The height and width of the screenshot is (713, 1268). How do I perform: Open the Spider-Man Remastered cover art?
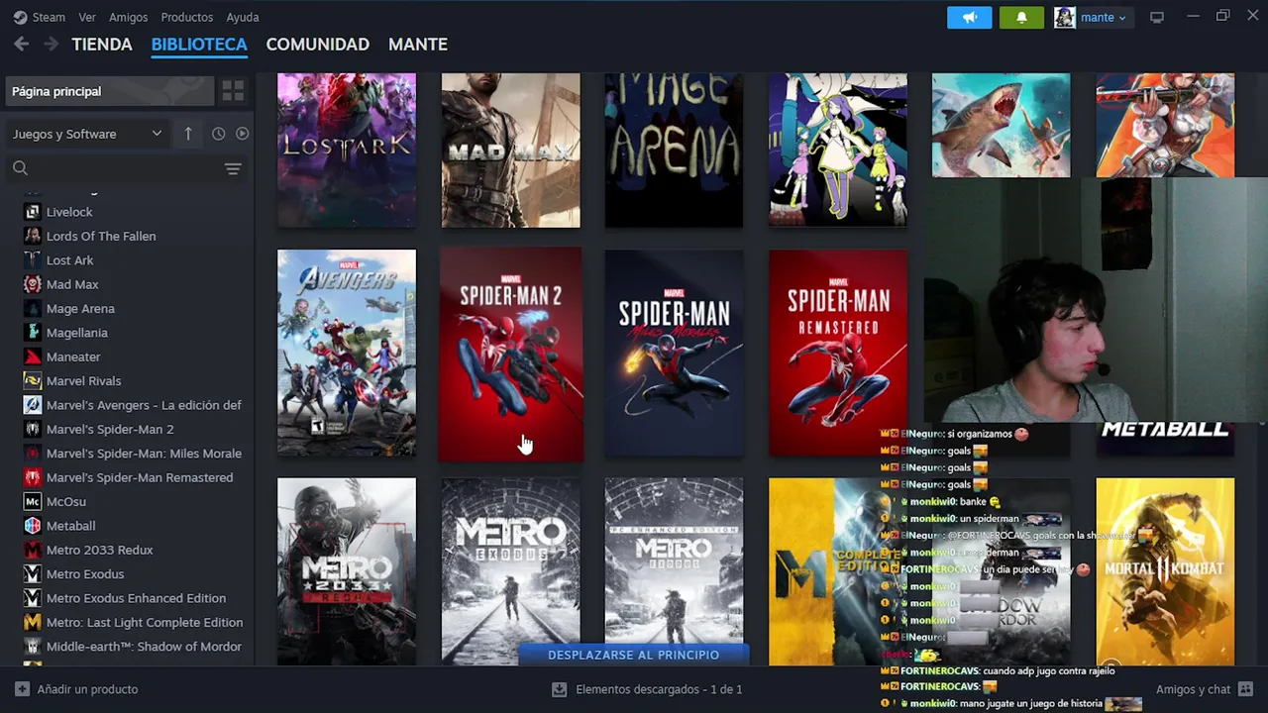click(x=838, y=353)
